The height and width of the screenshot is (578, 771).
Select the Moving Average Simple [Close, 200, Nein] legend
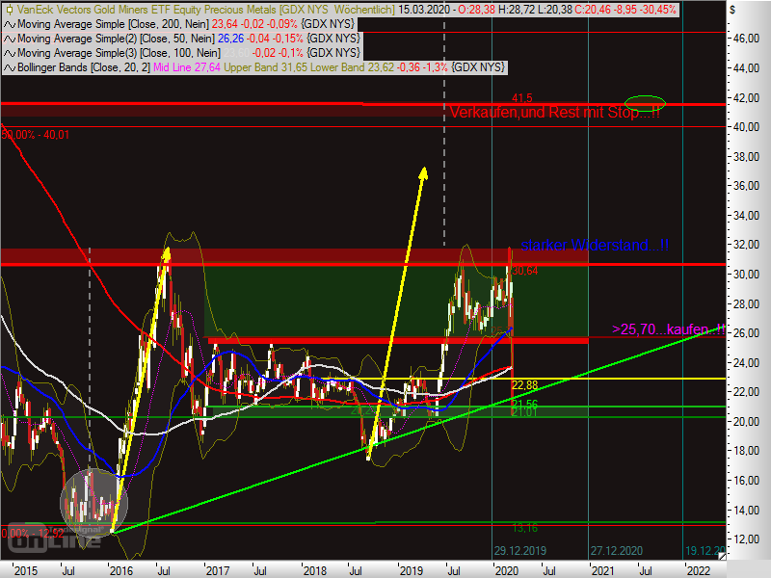113,24
